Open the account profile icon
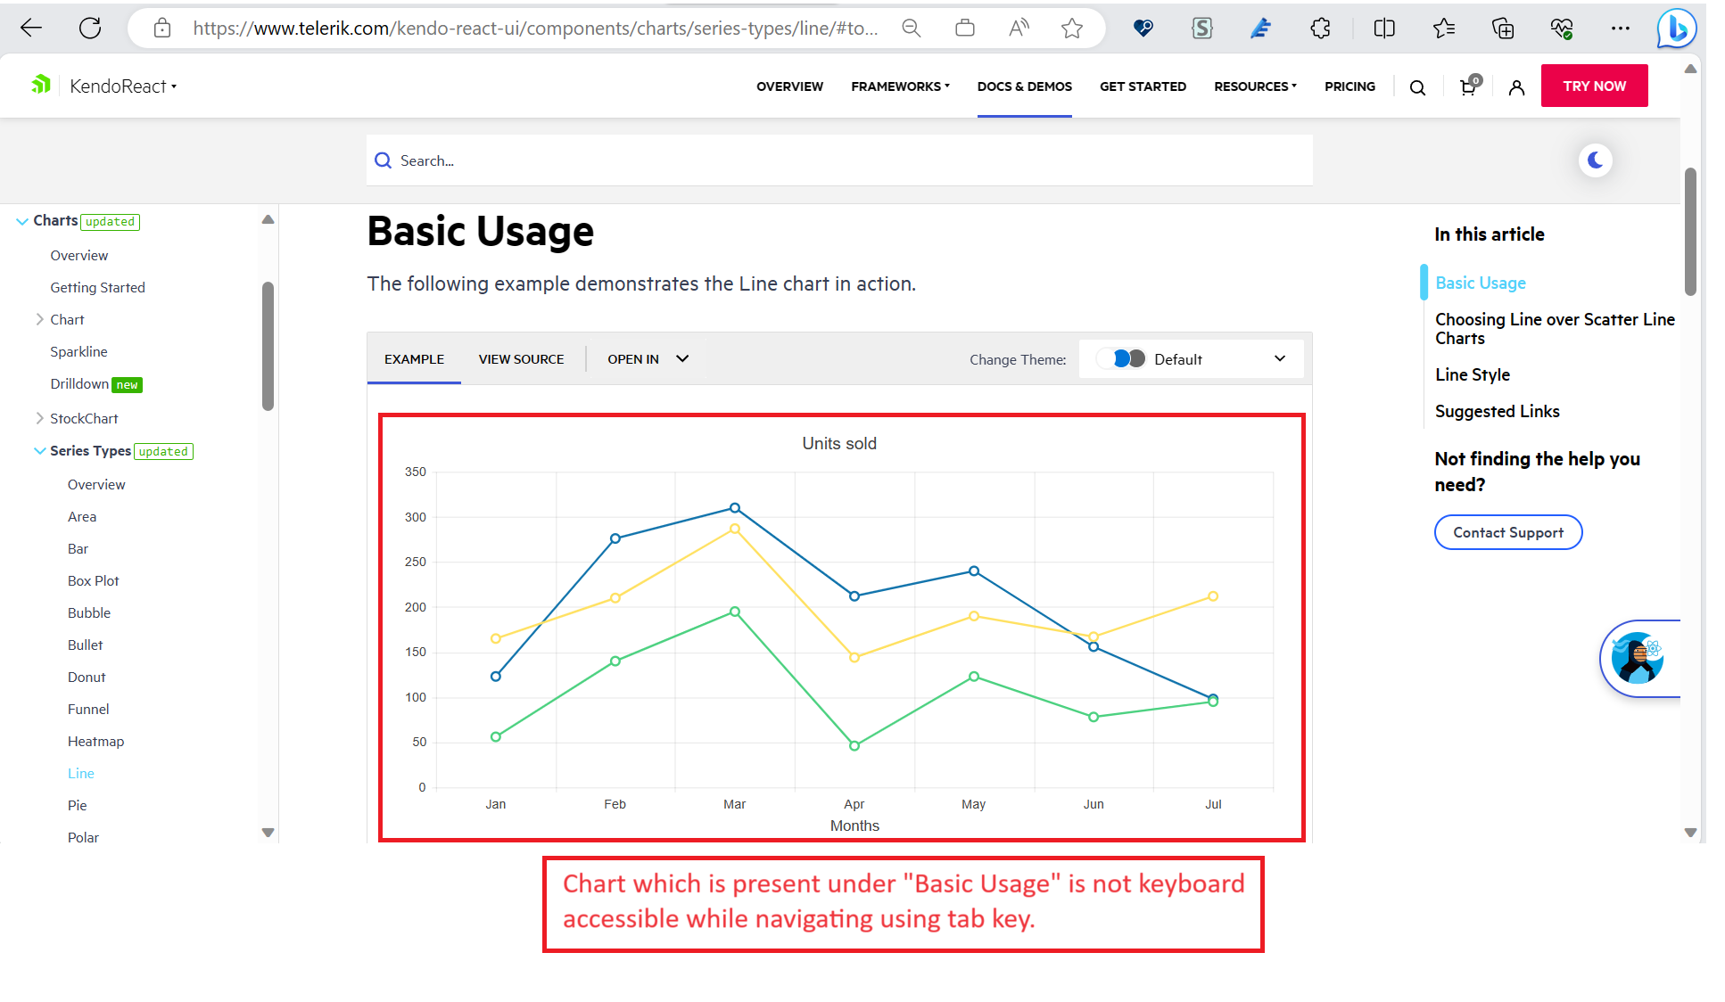1725x1002 pixels. tap(1516, 86)
